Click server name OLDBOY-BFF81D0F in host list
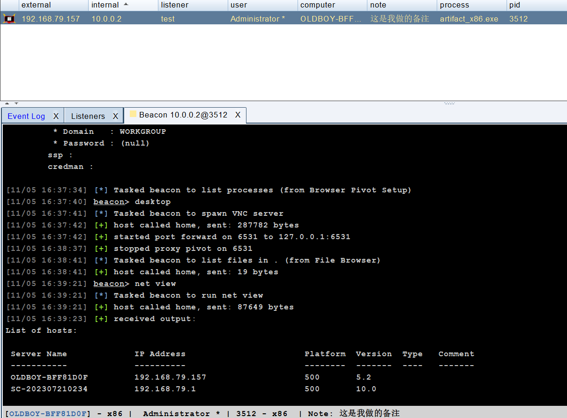 click(x=49, y=377)
